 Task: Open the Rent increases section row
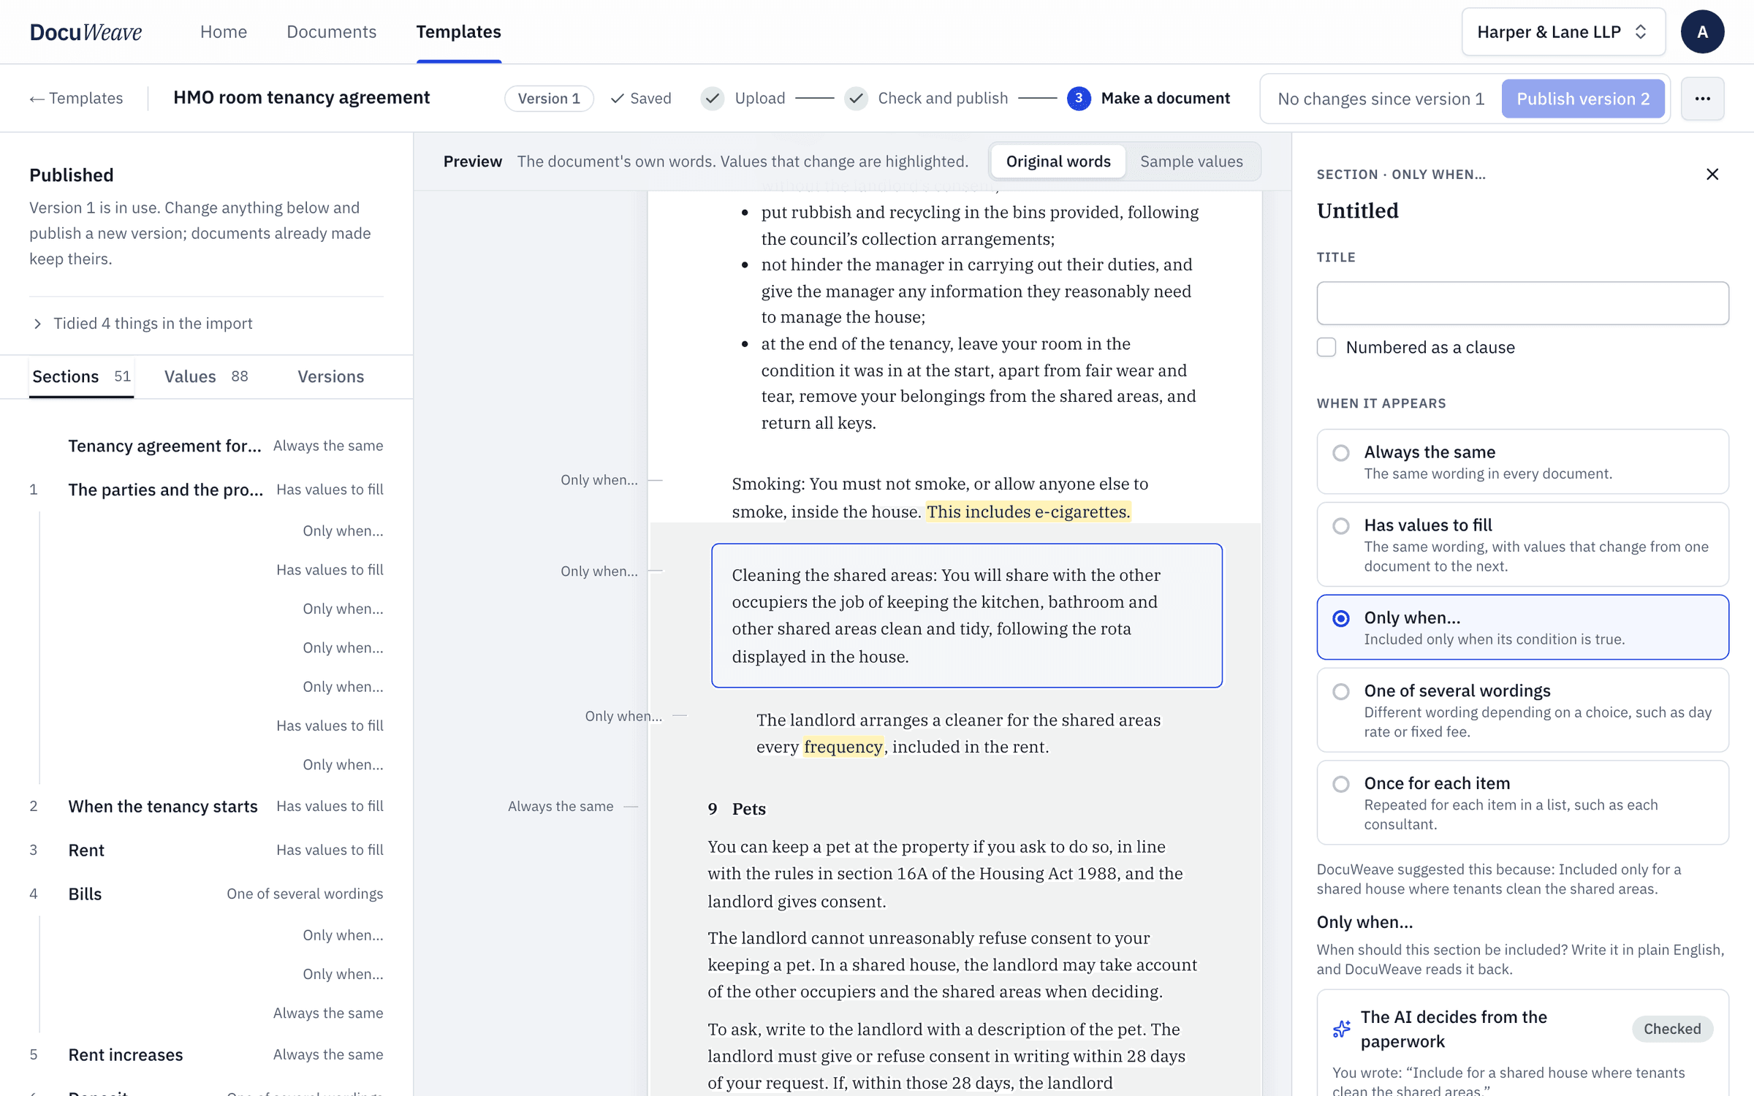[x=206, y=1054]
